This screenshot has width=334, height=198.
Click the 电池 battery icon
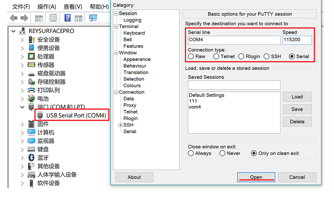(31, 98)
